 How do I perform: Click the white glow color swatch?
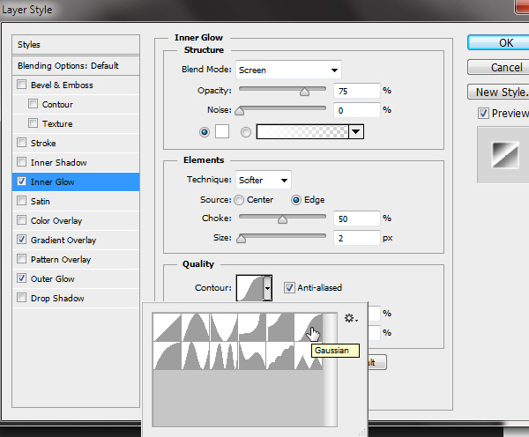tap(222, 131)
